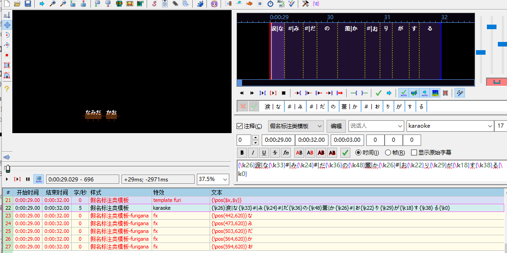The width and height of the screenshot is (507, 253).
Task: Click the 编辑 style edit button
Action: coord(336,126)
